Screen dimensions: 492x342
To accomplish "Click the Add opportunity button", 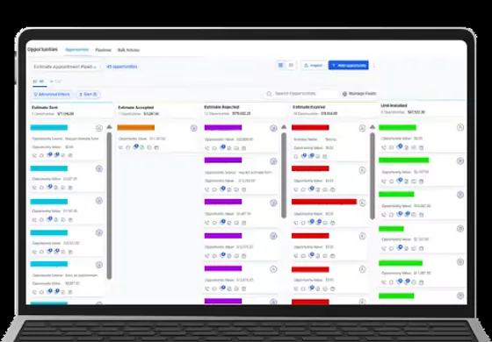I will coord(348,65).
